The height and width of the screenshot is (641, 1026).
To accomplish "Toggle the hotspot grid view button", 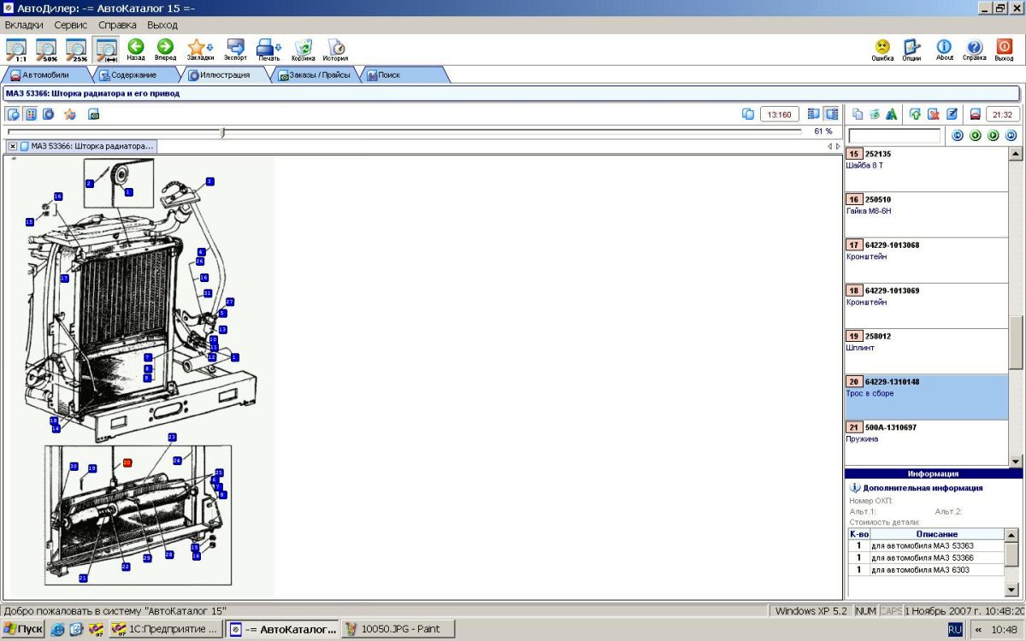I will pyautogui.click(x=31, y=114).
